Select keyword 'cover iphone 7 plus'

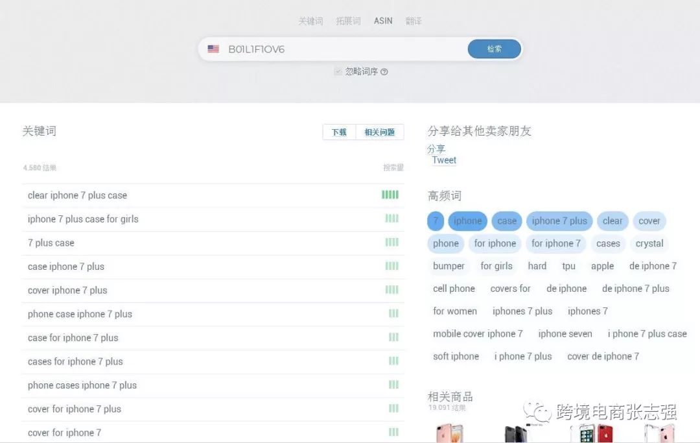point(67,291)
